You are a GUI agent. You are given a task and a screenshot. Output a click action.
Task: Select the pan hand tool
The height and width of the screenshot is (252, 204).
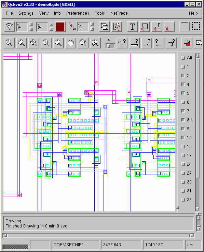71,43
